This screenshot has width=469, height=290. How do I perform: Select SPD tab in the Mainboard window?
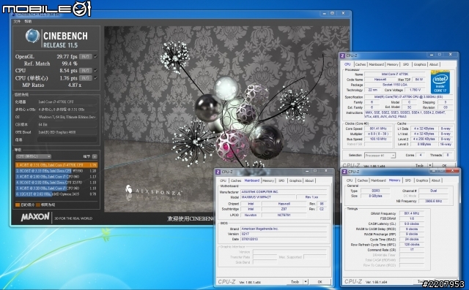pyautogui.click(x=281, y=180)
